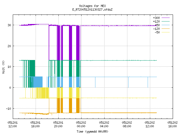Click the x-axis label 051201 16:00
178x134 pixels.
click(35, 125)
